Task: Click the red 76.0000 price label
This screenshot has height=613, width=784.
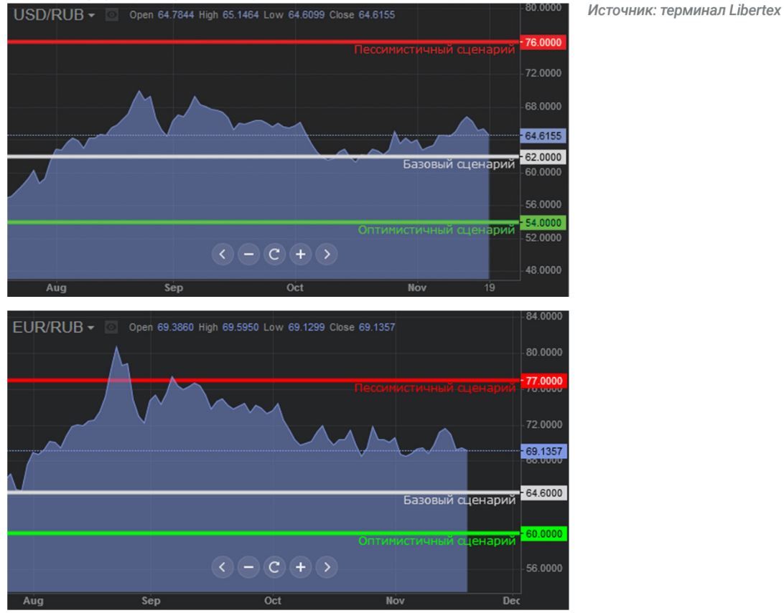Action: click(545, 43)
